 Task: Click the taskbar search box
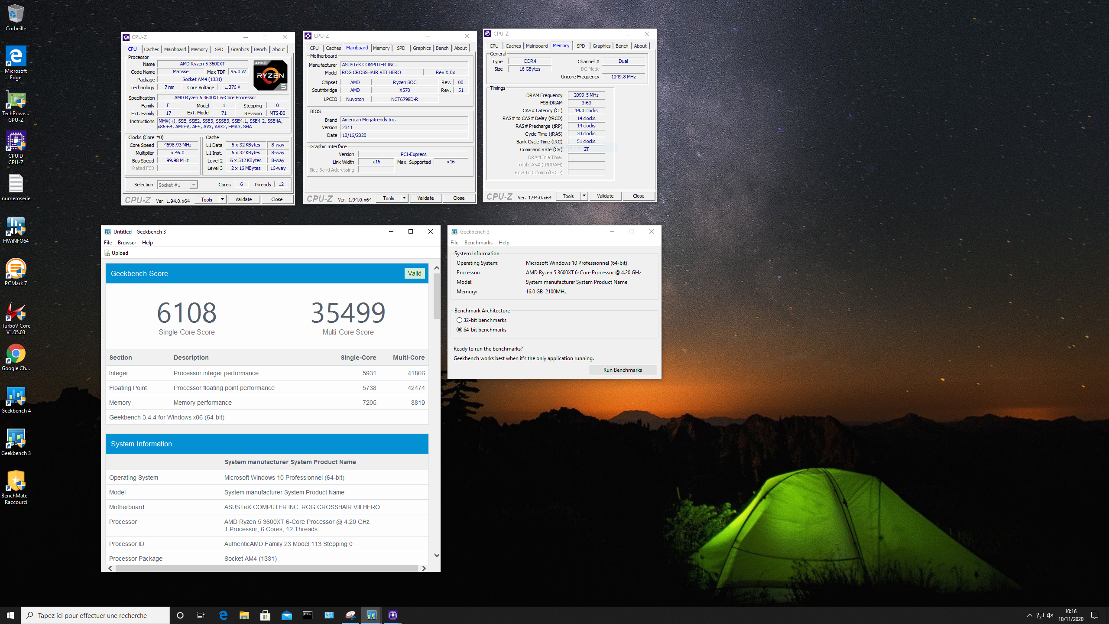(x=95, y=615)
